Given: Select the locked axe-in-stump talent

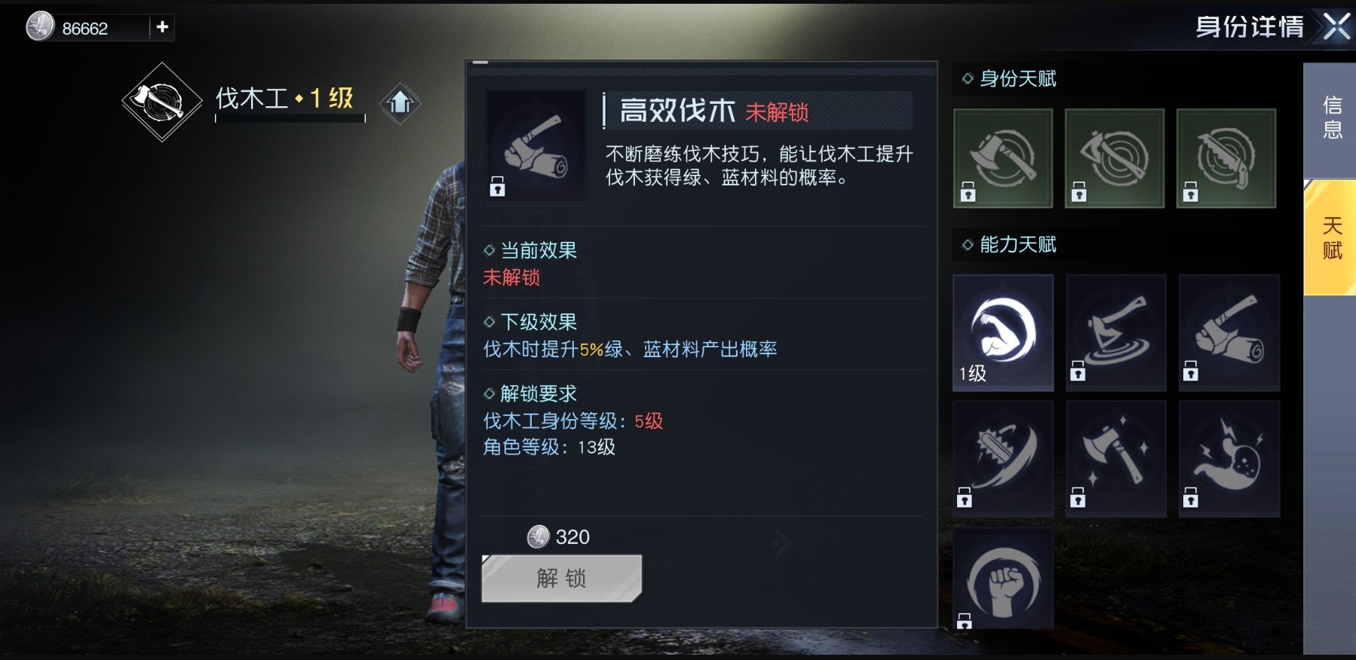Looking at the screenshot, I should pos(1116,332).
